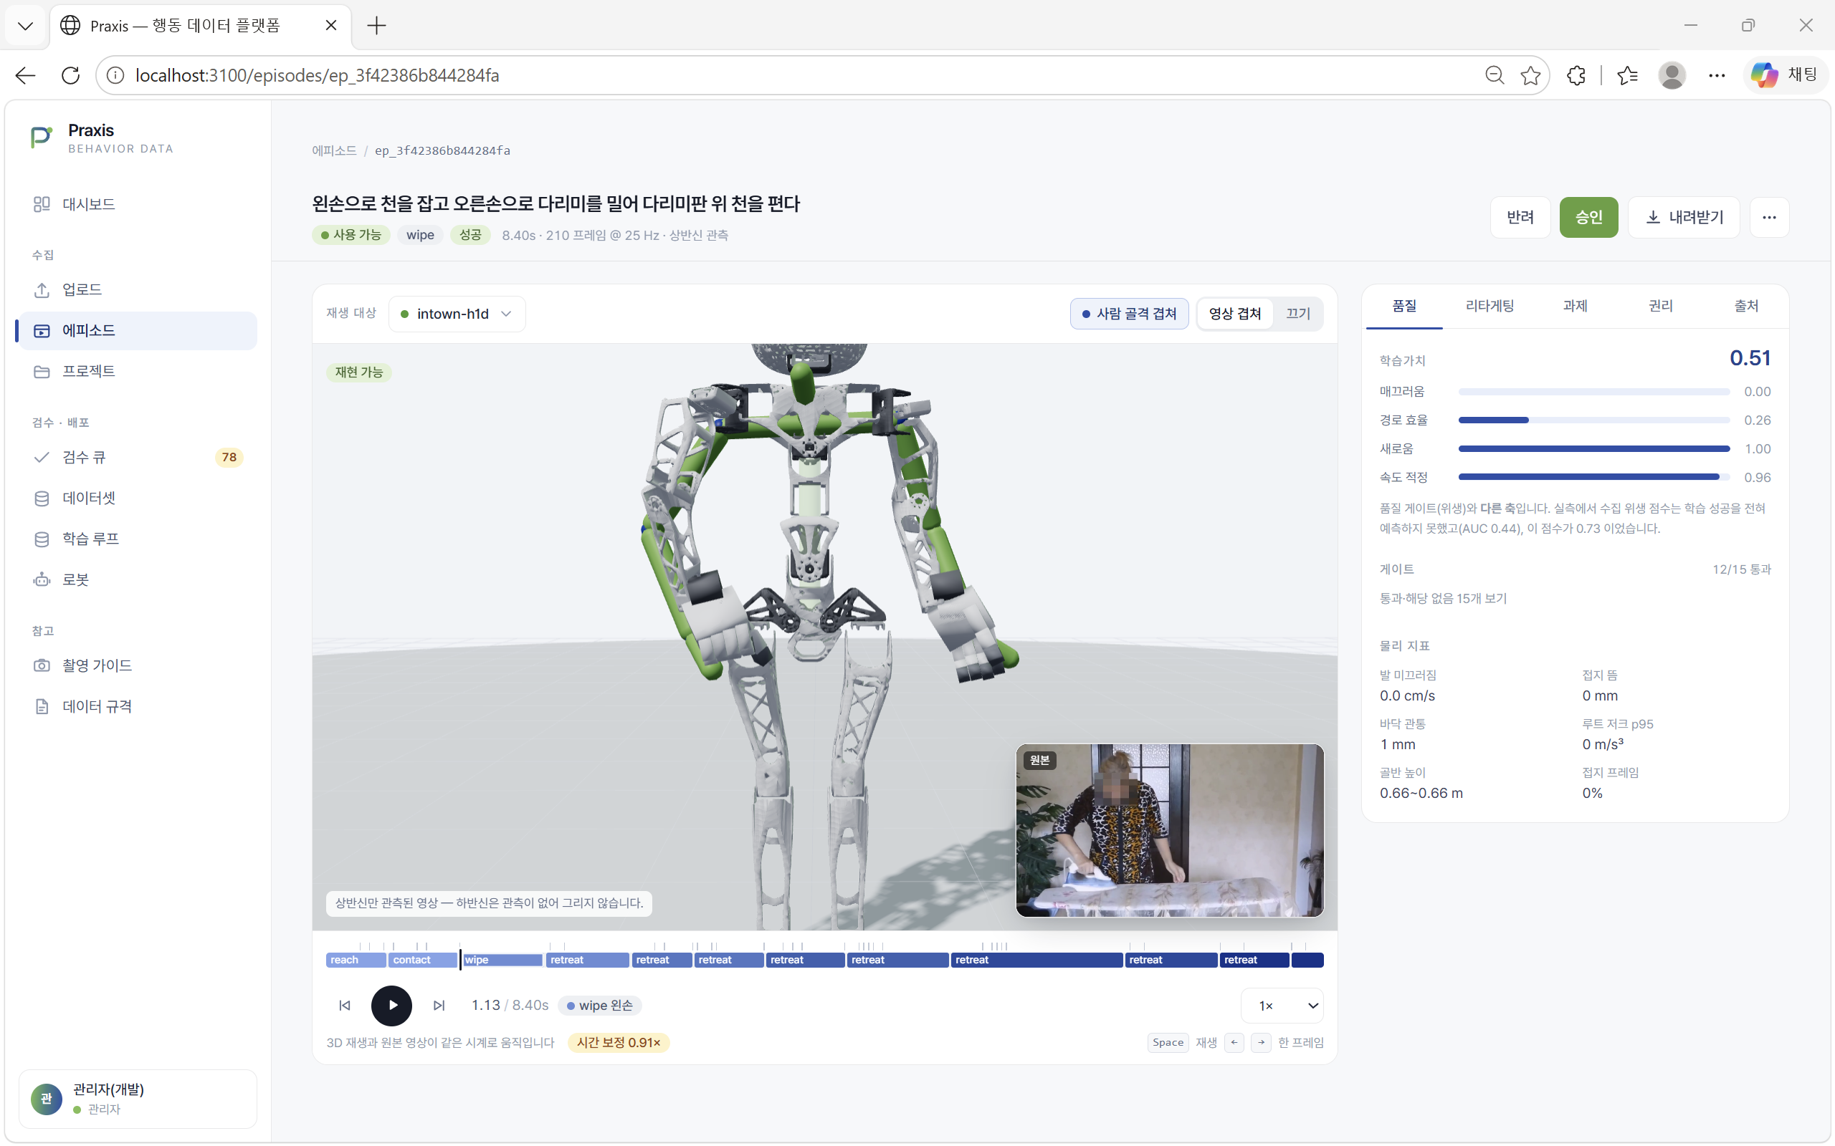Viewport: 1835px width, 1146px height.
Task: Go to 프로젝트 in sidebar
Action: 137,372
